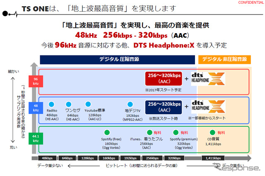
Task: Select the blue 48 kHz label box
Action: pyautogui.click(x=36, y=108)
